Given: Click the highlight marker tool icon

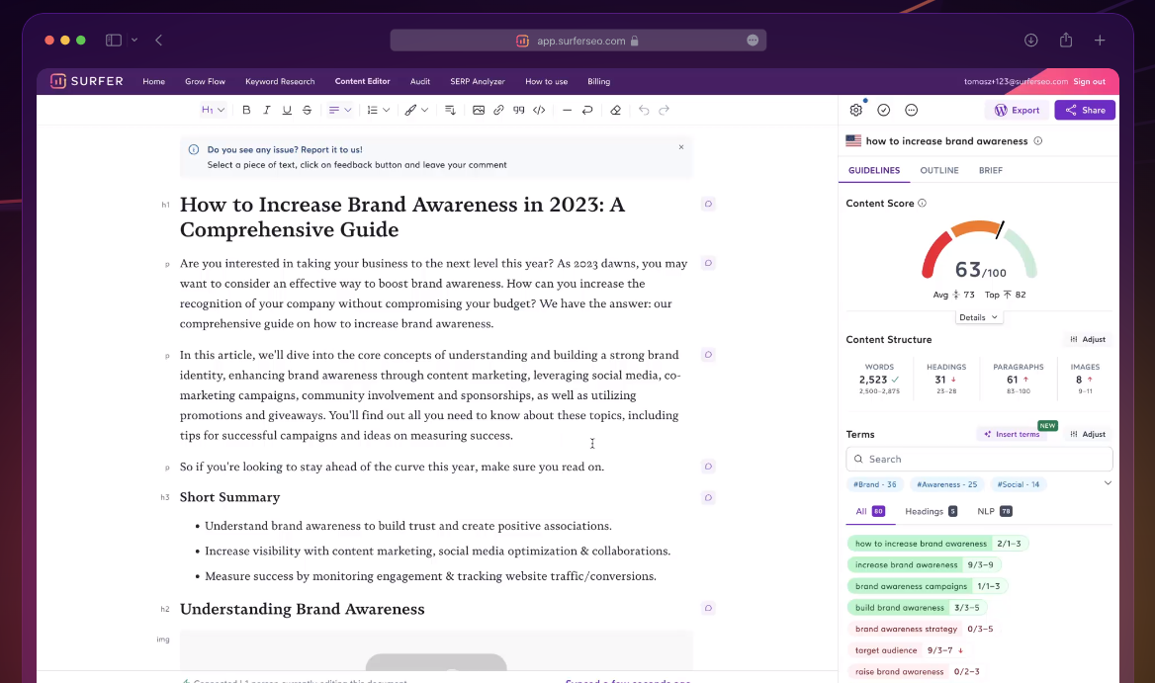Looking at the screenshot, I should point(410,111).
